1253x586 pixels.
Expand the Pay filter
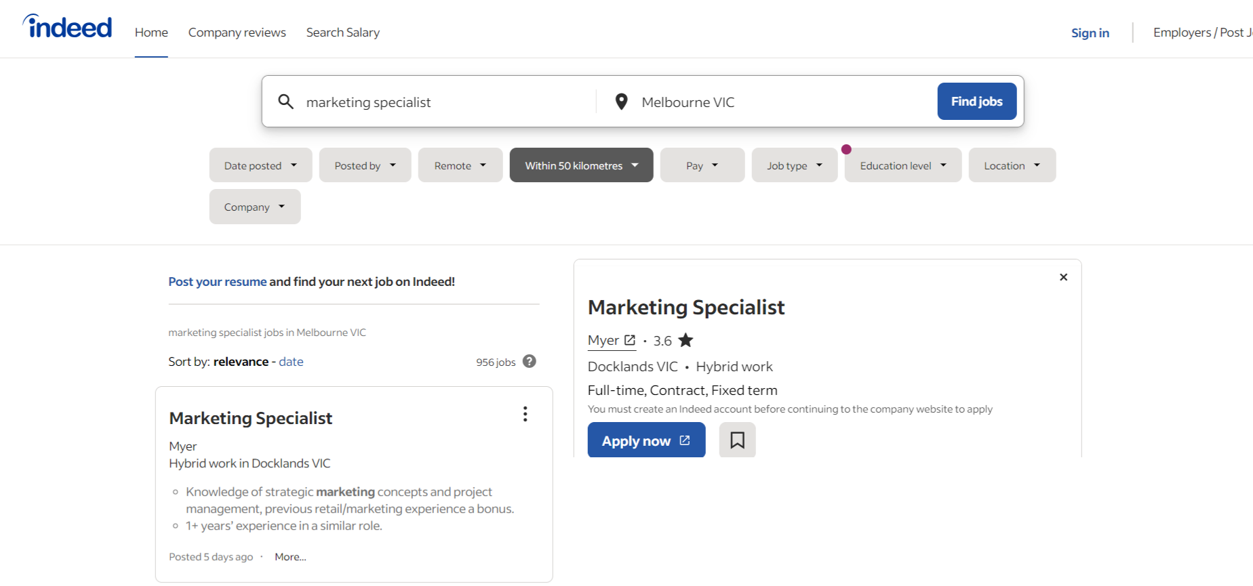click(702, 165)
